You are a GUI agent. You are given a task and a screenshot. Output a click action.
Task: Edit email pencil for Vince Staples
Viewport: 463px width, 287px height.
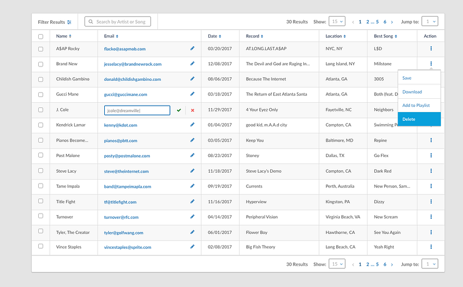(192, 247)
